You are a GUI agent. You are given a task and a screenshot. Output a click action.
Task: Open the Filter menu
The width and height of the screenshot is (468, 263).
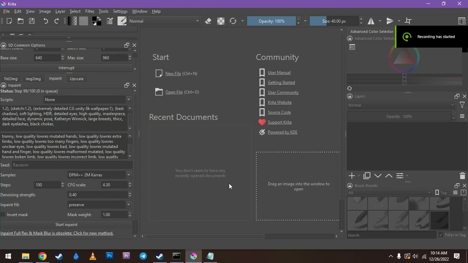(x=90, y=11)
